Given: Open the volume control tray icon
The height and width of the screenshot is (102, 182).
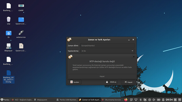Looking at the screenshot, I should pos(154,100).
